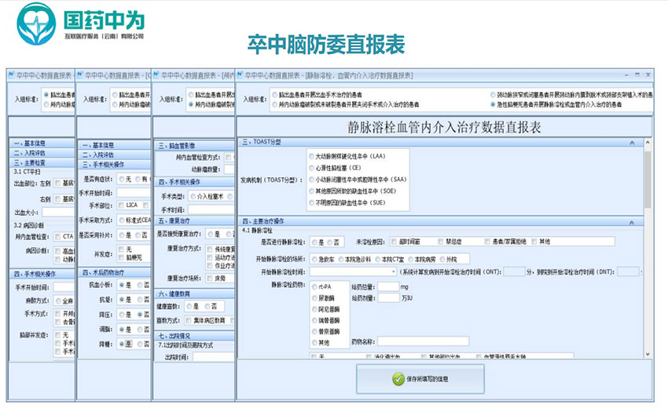Expand 七、出院情况 in third window
The image size is (668, 408).
tap(194, 336)
